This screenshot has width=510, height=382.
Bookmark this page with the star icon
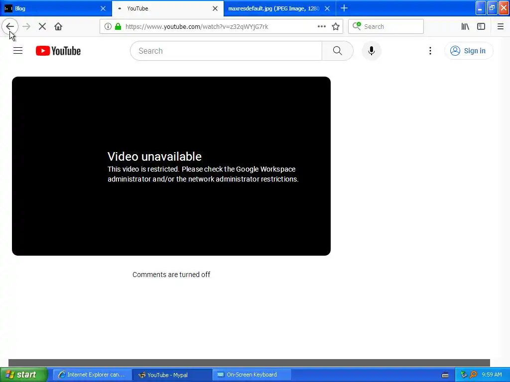point(336,26)
